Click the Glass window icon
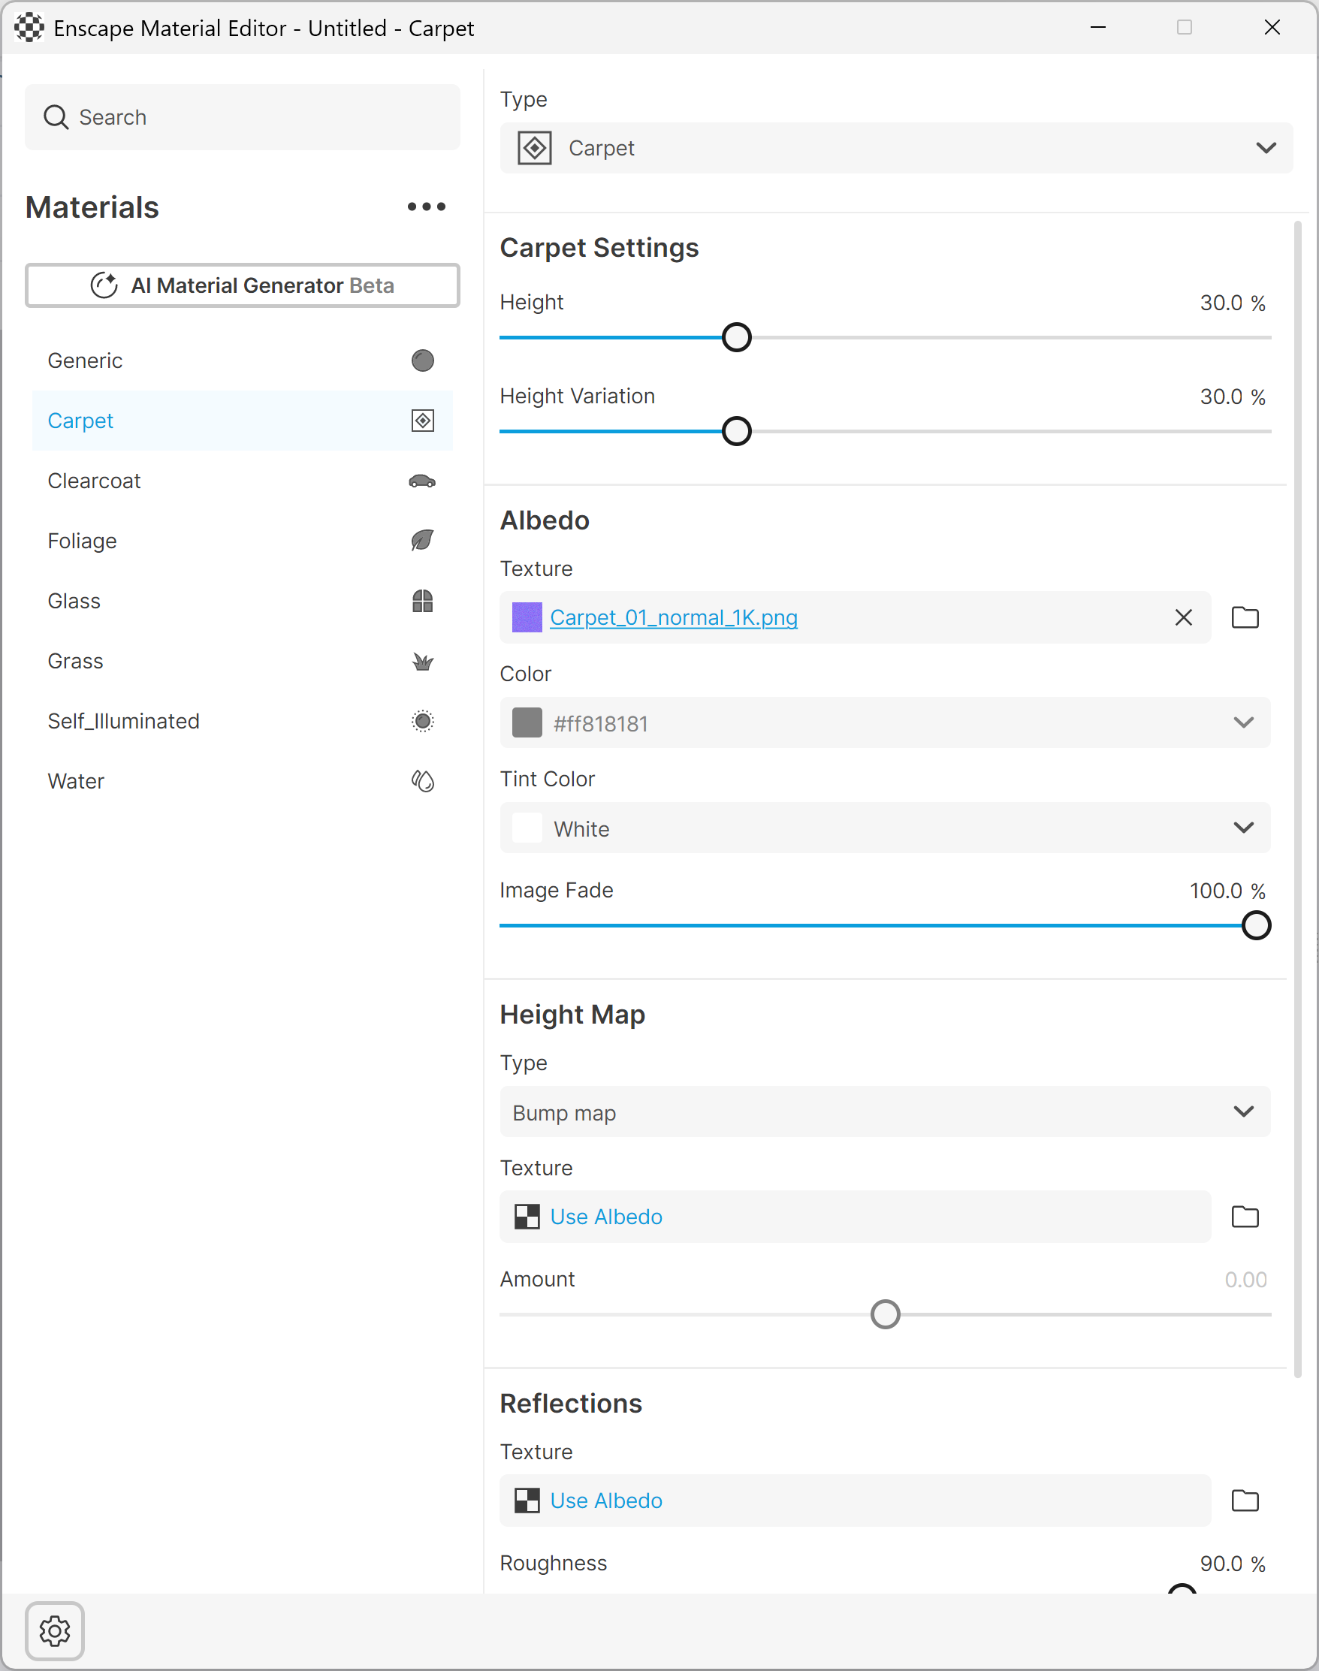1319x1671 pixels. 422,601
